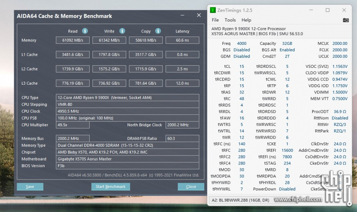Click DRAM:FSB Ratio value 60:3
The image size is (357, 212).
183,138
